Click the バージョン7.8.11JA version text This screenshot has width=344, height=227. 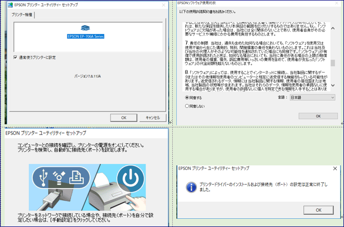(87, 76)
